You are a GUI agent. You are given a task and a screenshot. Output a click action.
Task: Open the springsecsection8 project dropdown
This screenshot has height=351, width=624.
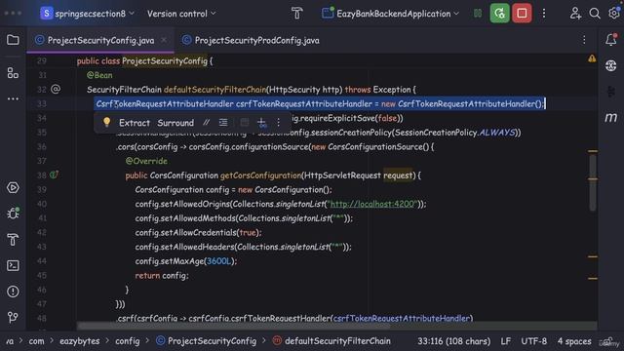(x=87, y=14)
